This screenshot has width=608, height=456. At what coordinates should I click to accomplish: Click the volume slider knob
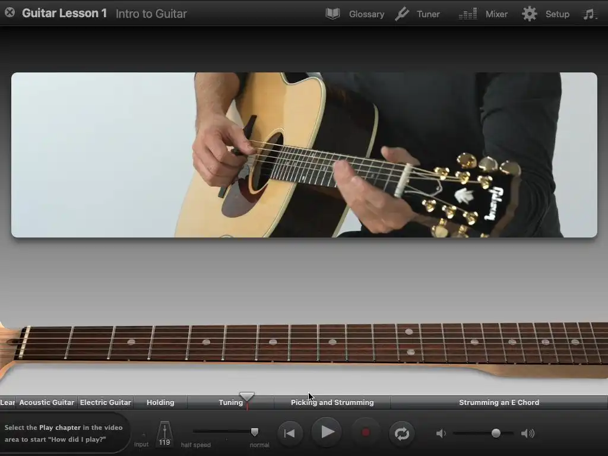496,433
